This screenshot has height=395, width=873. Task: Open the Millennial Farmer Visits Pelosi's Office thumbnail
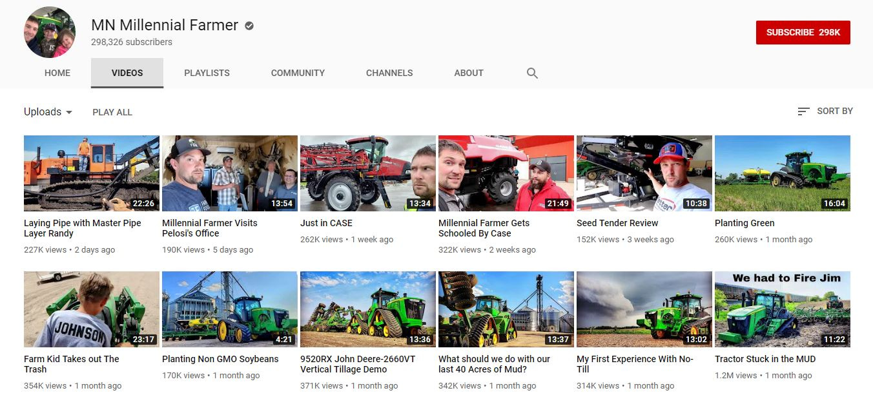click(230, 173)
